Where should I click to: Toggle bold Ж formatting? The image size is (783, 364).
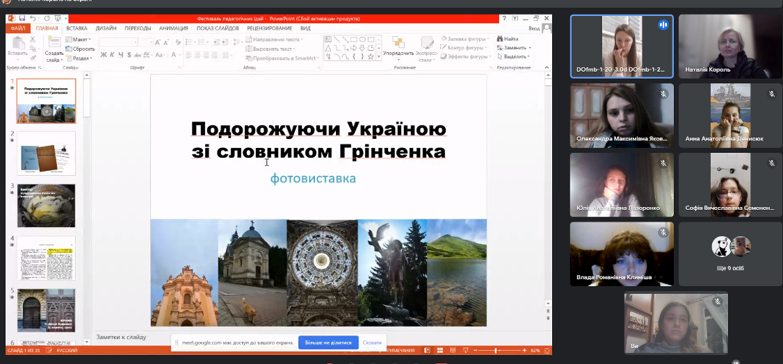102,55
